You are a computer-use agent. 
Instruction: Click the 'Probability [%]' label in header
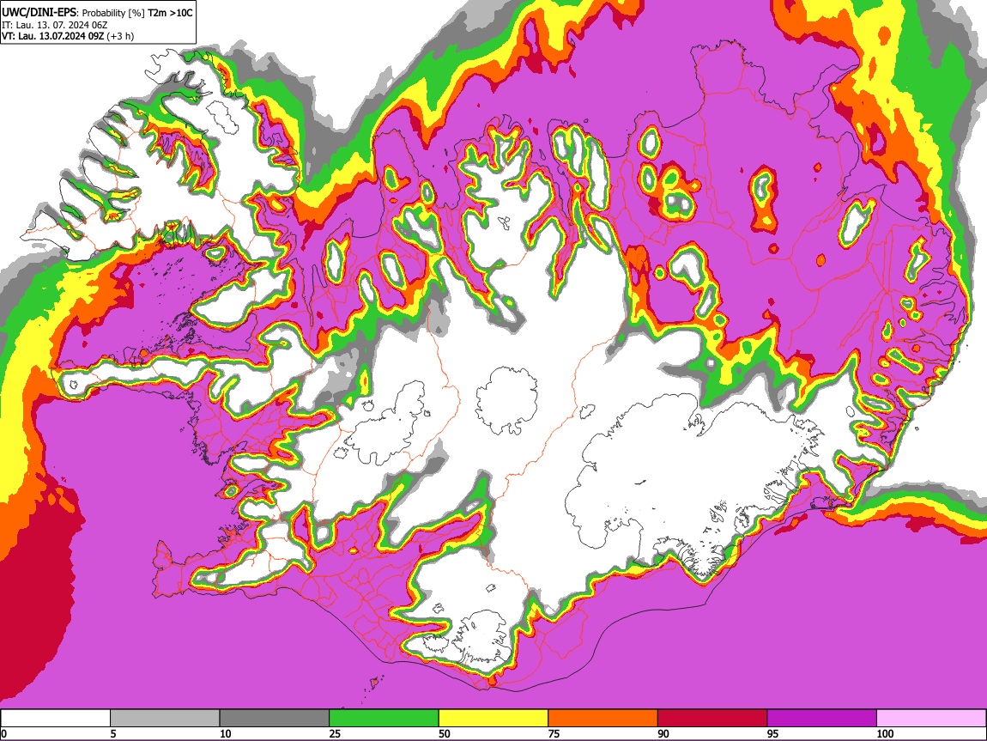pos(113,13)
